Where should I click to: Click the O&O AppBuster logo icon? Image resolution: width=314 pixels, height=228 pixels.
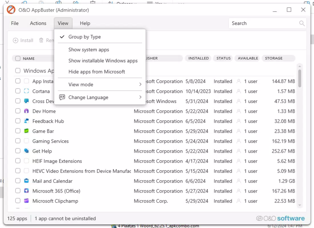pyautogui.click(x=11, y=10)
